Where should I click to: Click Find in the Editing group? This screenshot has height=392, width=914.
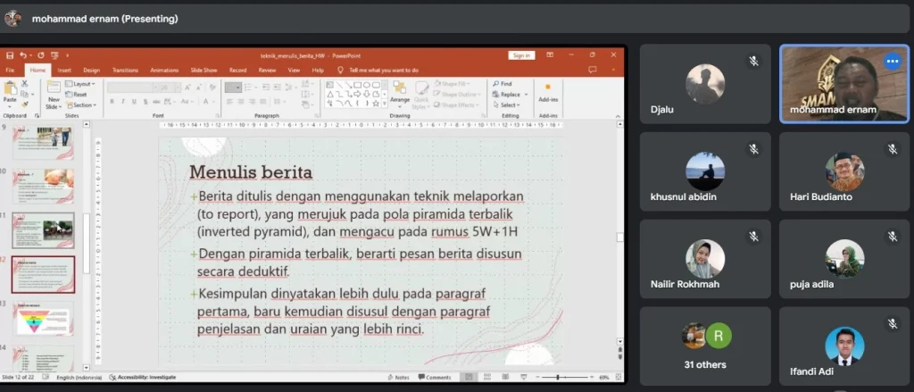[x=503, y=84]
